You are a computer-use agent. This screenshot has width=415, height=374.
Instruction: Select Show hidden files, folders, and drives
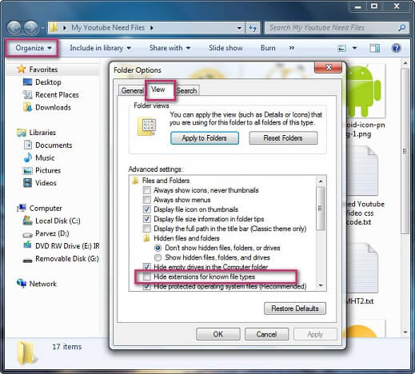158,257
